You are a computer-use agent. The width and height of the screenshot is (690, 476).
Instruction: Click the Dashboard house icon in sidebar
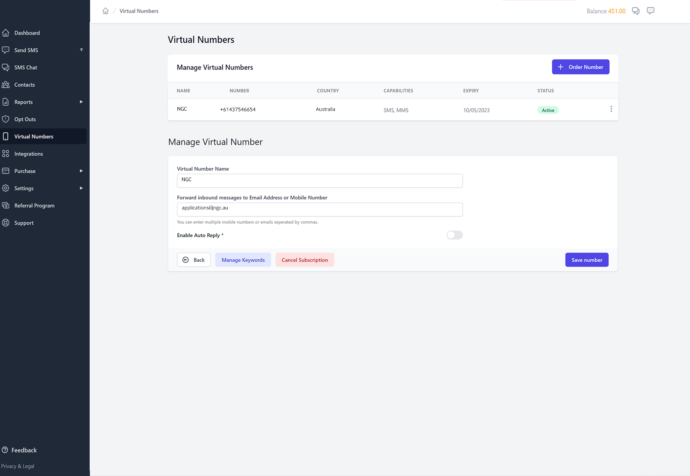click(6, 33)
